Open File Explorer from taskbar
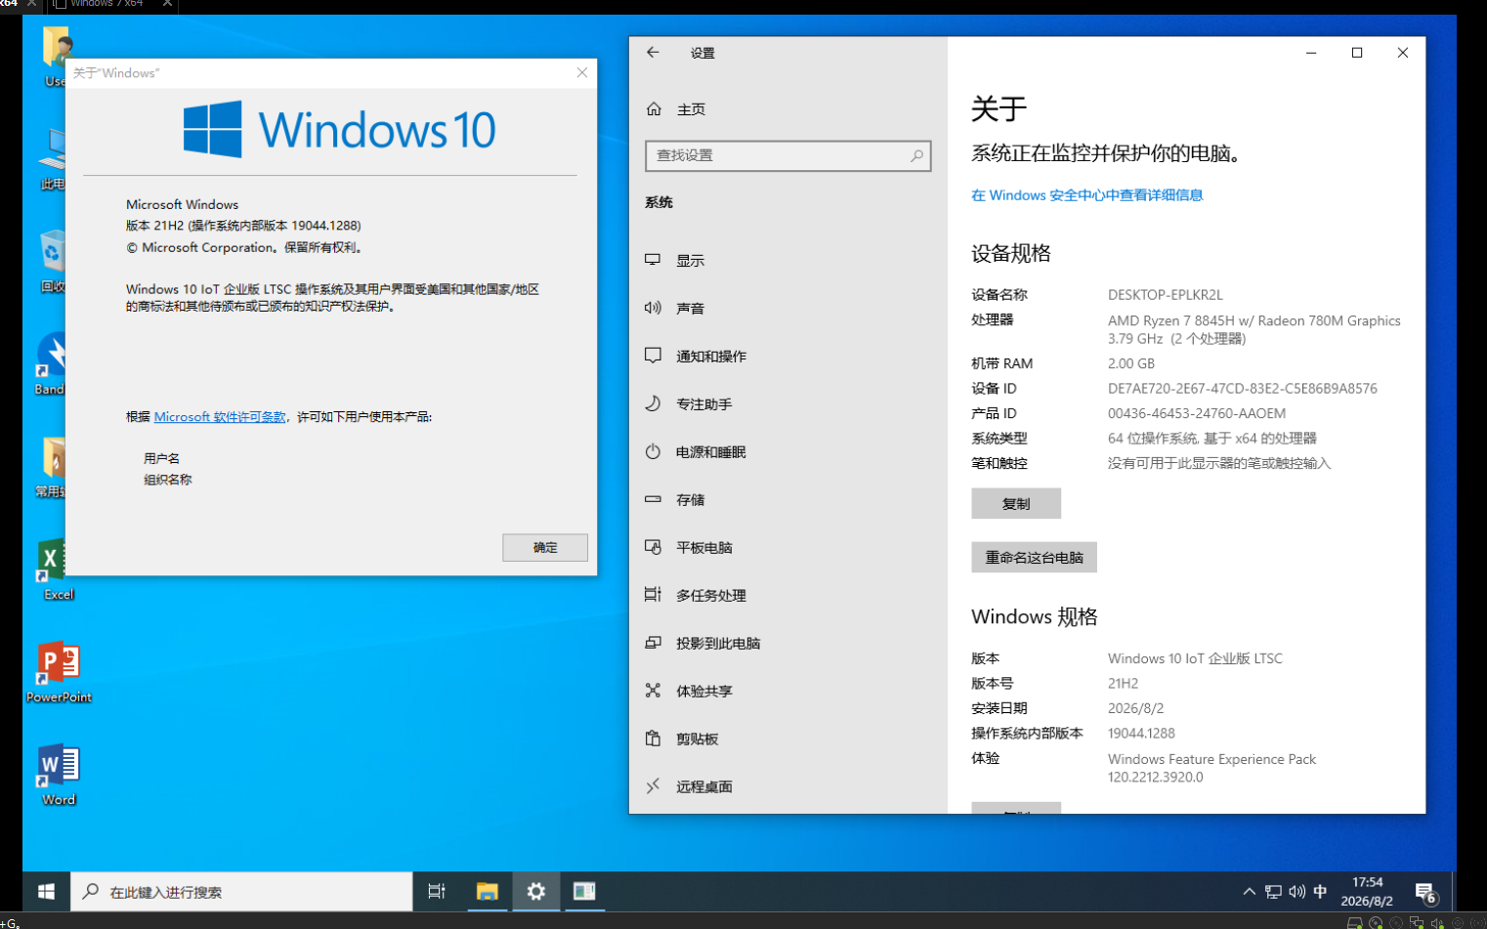1487x929 pixels. (x=487, y=892)
